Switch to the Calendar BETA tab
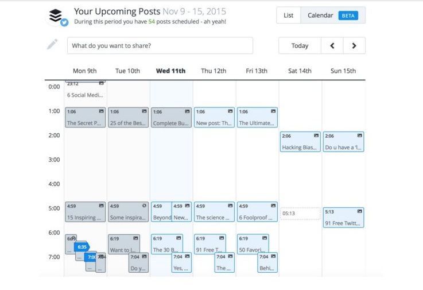 click(333, 16)
